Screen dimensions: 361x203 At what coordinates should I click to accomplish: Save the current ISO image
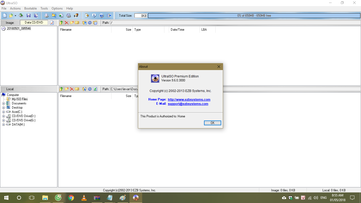click(x=29, y=15)
